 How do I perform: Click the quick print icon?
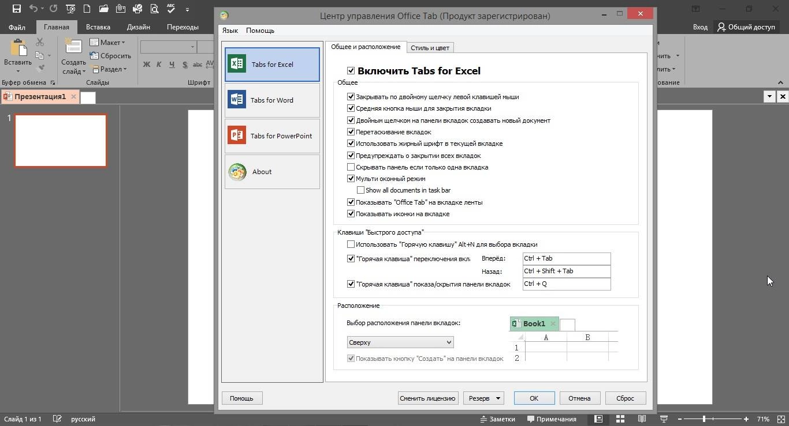tap(137, 9)
